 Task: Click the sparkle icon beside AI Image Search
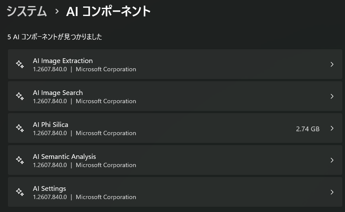[x=20, y=96]
